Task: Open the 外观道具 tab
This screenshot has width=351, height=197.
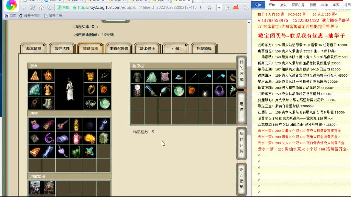Action: point(204,49)
